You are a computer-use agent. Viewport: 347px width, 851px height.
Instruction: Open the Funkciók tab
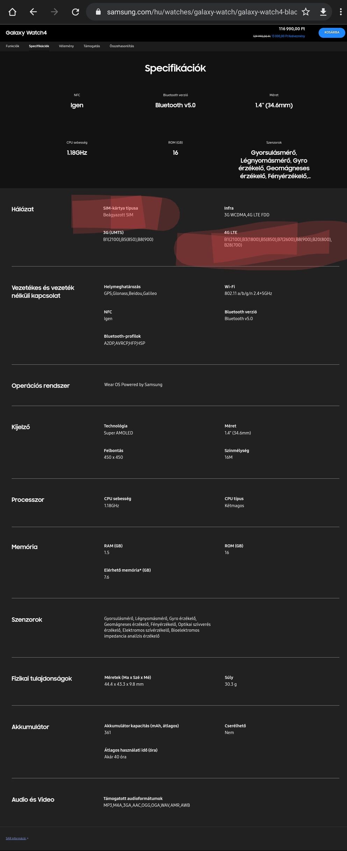tap(13, 46)
